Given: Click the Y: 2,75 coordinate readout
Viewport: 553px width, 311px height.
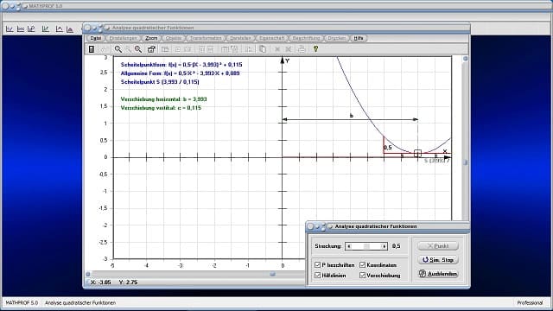Looking at the screenshot, I should pyautogui.click(x=129, y=282).
